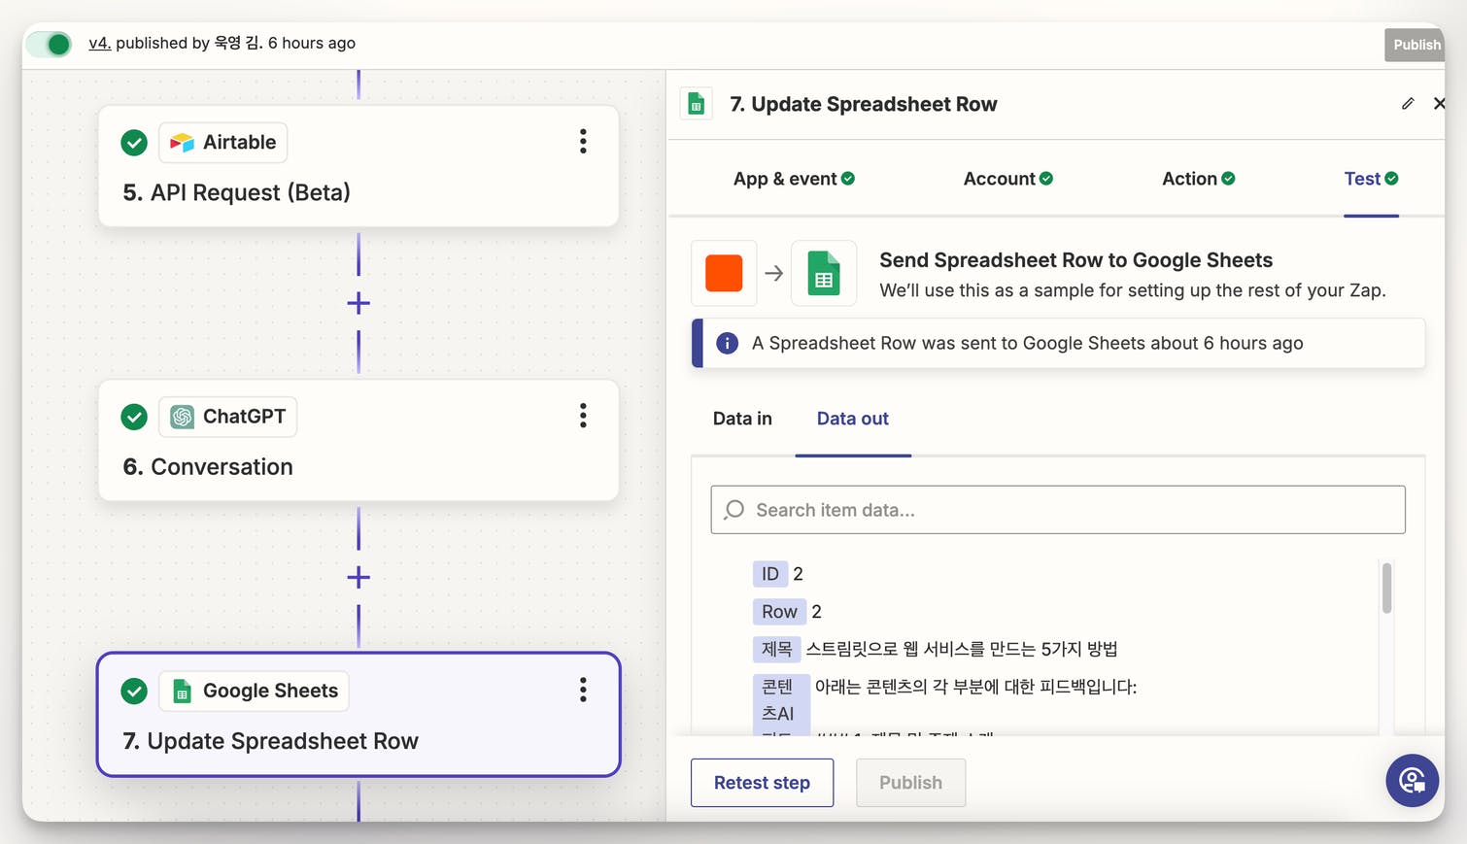1467x844 pixels.
Task: Click the ChatGPT app icon
Action: coord(182,417)
